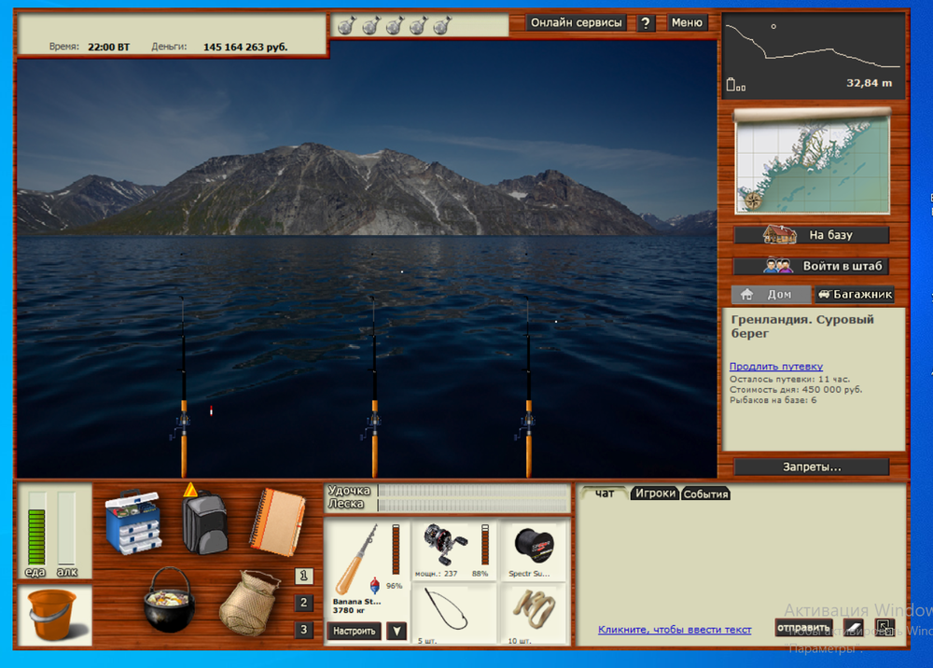Switch to rod slot 3

pyautogui.click(x=303, y=631)
